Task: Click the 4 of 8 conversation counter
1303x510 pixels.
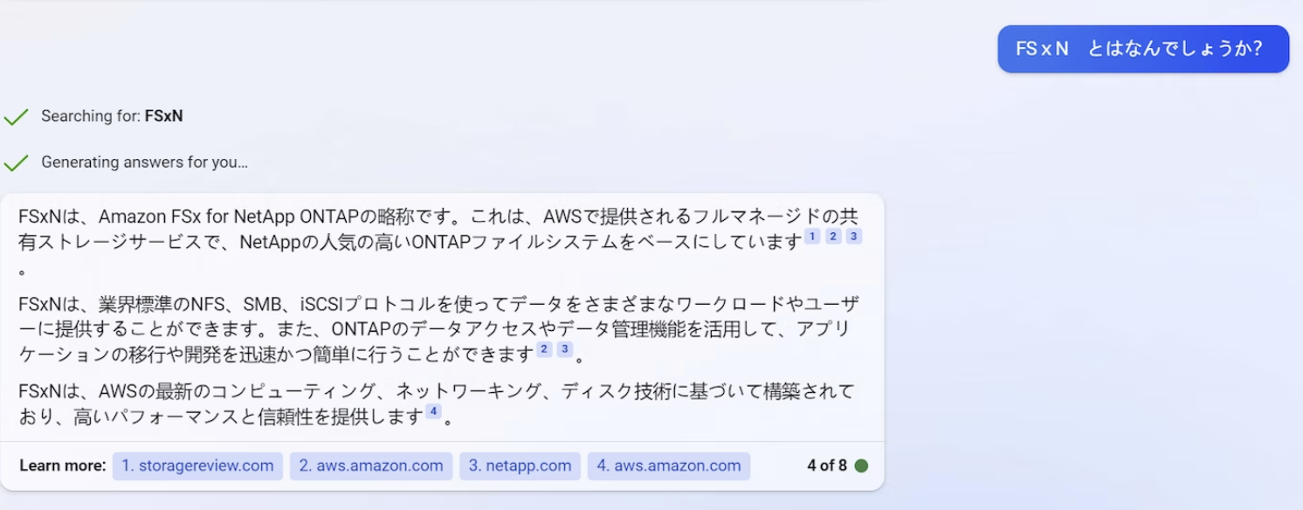Action: point(829,465)
